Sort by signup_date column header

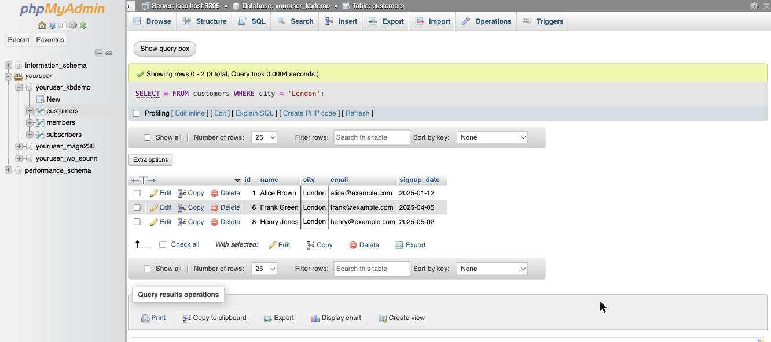(x=420, y=180)
